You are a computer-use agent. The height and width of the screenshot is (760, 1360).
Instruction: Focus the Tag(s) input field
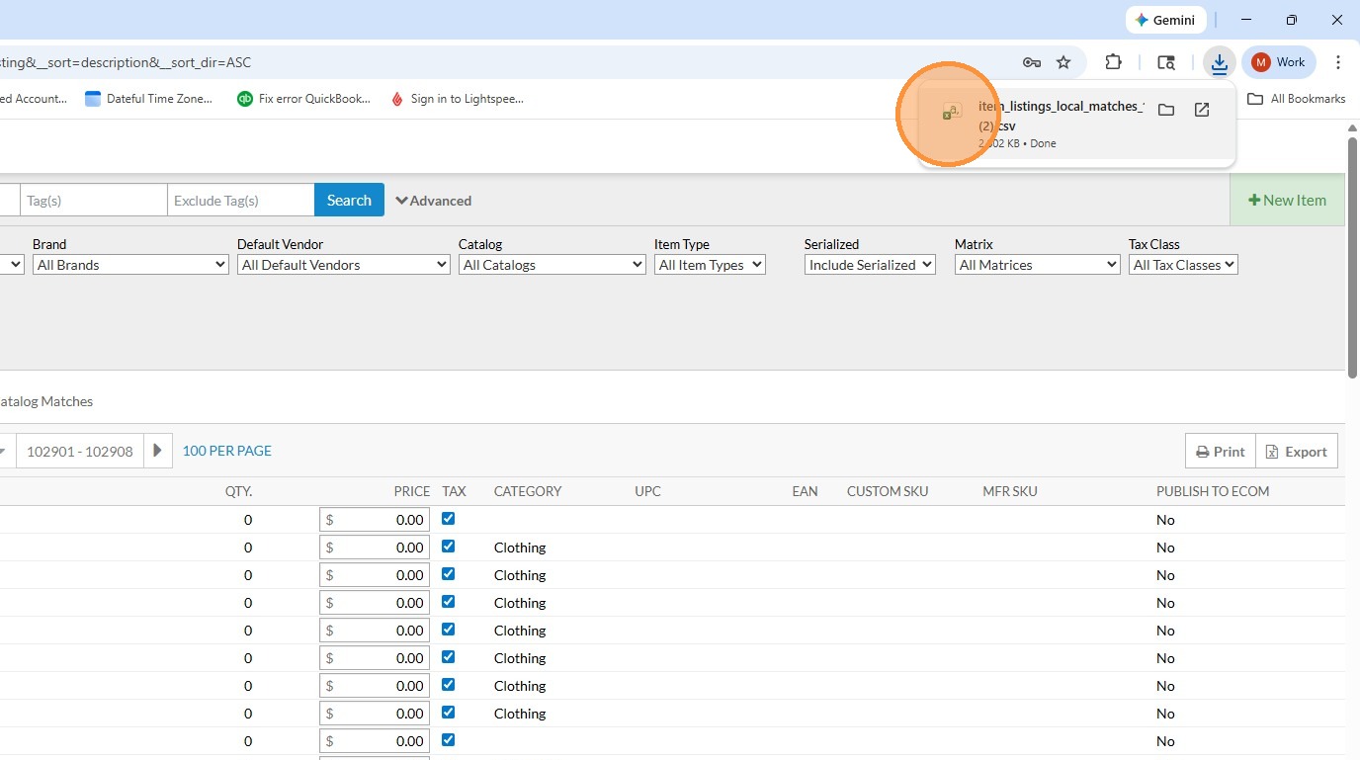tap(94, 200)
